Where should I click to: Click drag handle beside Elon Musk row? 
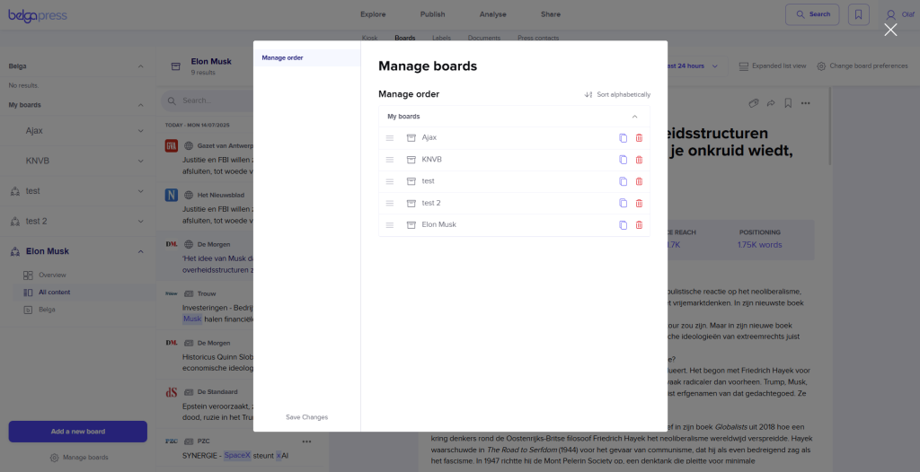coord(390,225)
